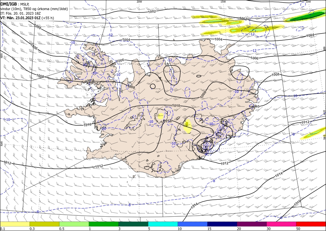
Task: Select the green 1–3 legend color block
Action: [x=104, y=224]
